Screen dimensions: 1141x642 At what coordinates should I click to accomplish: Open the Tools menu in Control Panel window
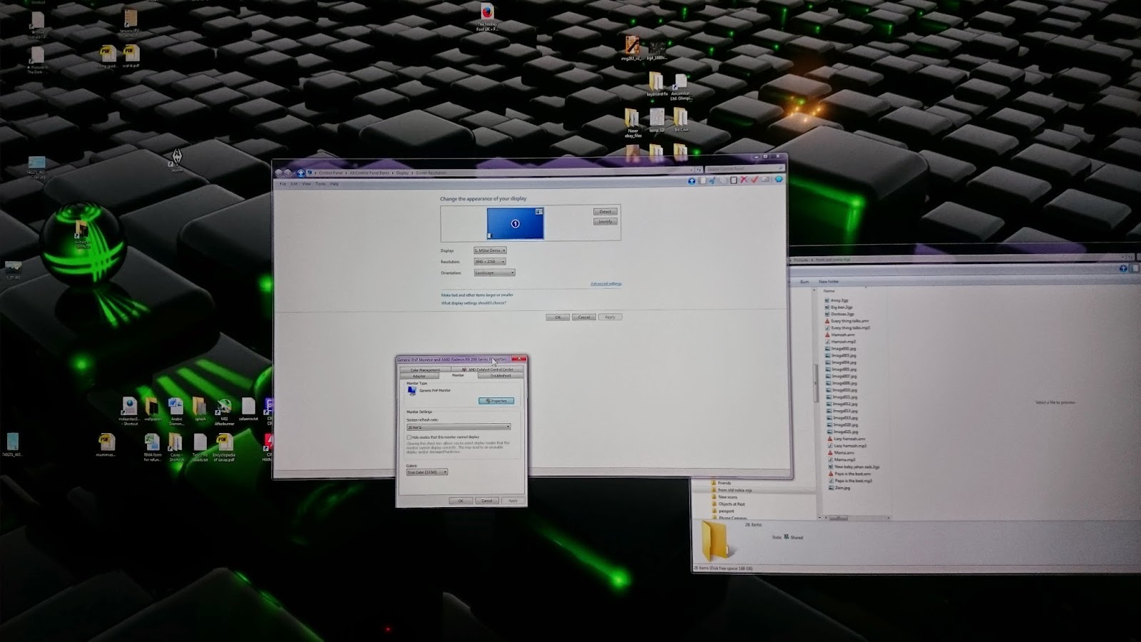[x=320, y=184]
